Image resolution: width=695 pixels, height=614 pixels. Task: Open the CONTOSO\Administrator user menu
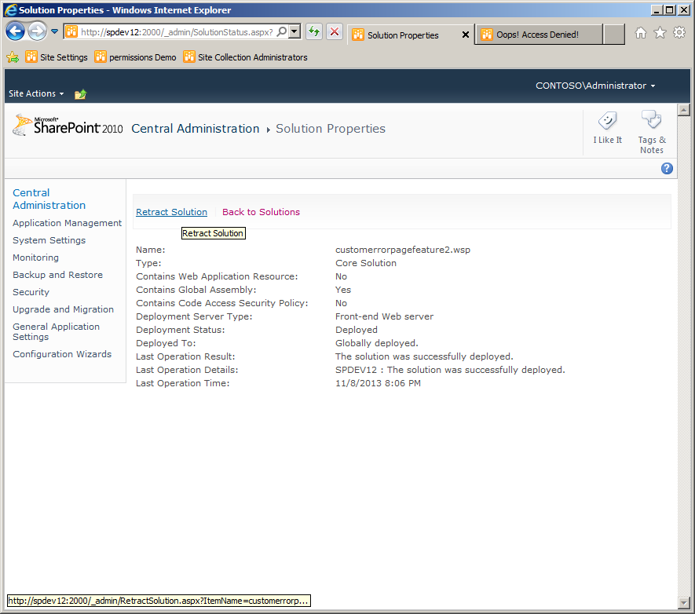click(595, 86)
